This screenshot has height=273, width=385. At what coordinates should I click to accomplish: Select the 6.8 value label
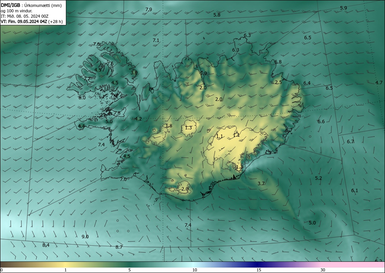(x=278, y=62)
